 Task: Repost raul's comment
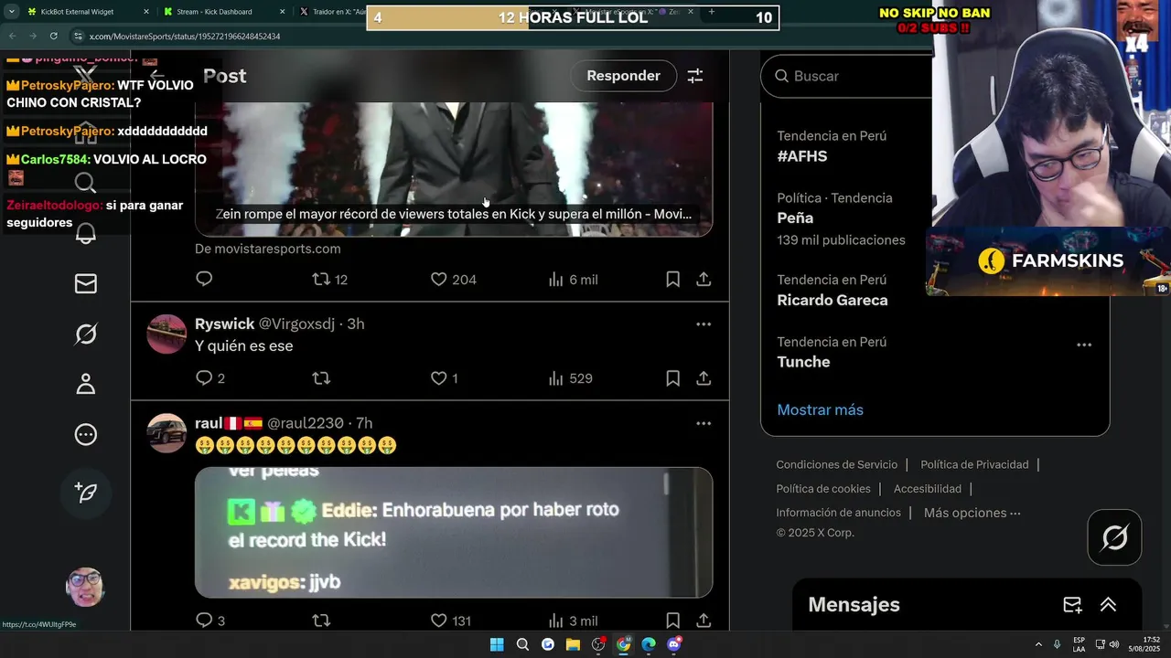pyautogui.click(x=321, y=621)
